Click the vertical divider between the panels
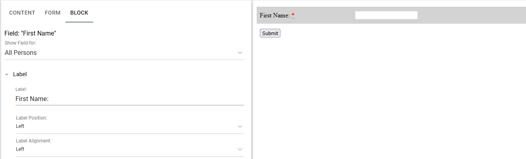526x159 pixels. click(252, 80)
